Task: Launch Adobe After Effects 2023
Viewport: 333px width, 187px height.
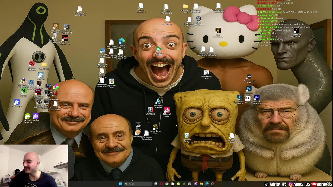Action: (x=257, y=97)
